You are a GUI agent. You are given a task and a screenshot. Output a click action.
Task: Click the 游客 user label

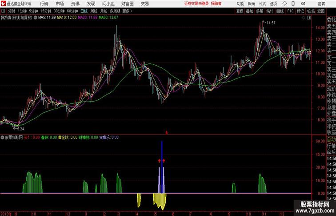pos(321,4)
